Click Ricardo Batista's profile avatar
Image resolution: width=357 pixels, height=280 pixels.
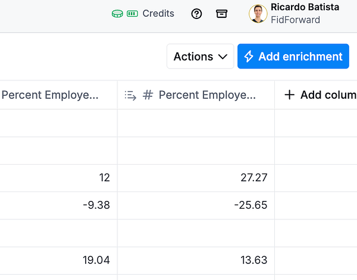pos(258,14)
